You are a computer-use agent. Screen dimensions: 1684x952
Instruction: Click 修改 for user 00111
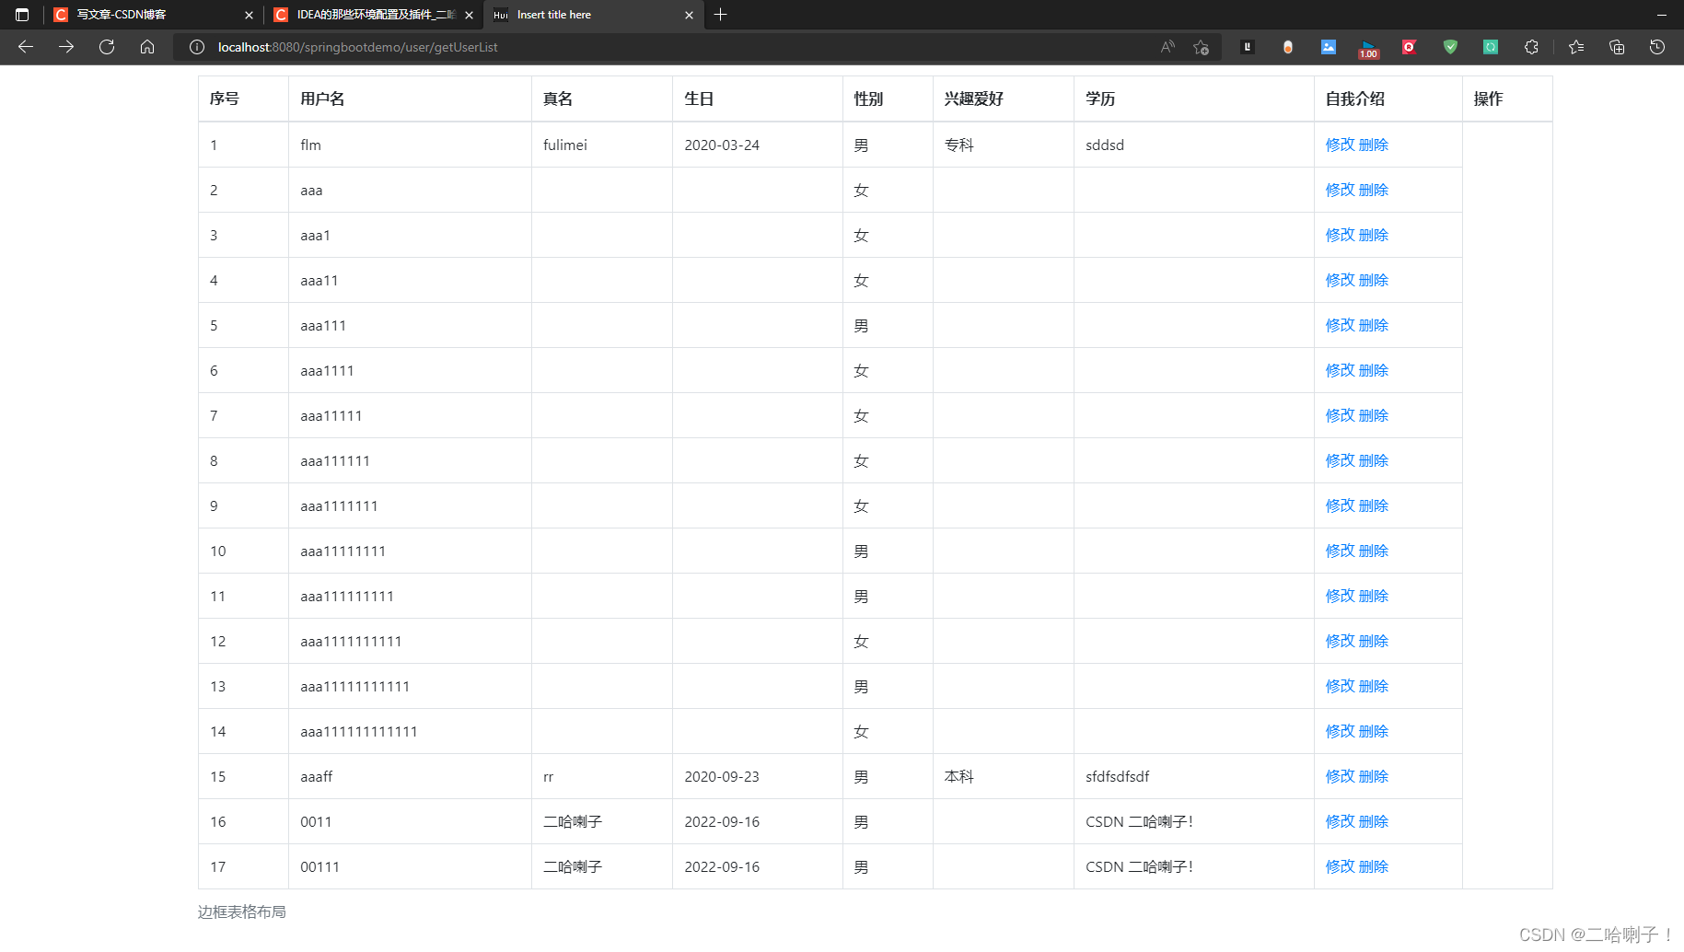(x=1340, y=866)
